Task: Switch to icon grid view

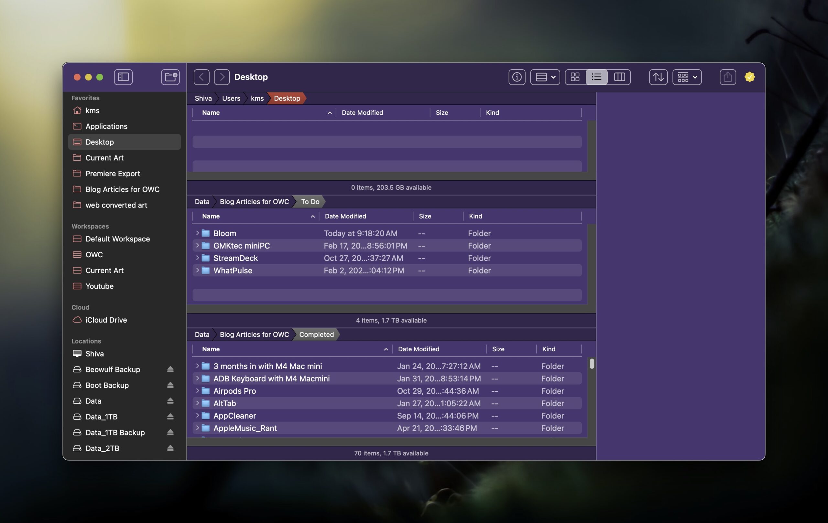Action: click(575, 77)
